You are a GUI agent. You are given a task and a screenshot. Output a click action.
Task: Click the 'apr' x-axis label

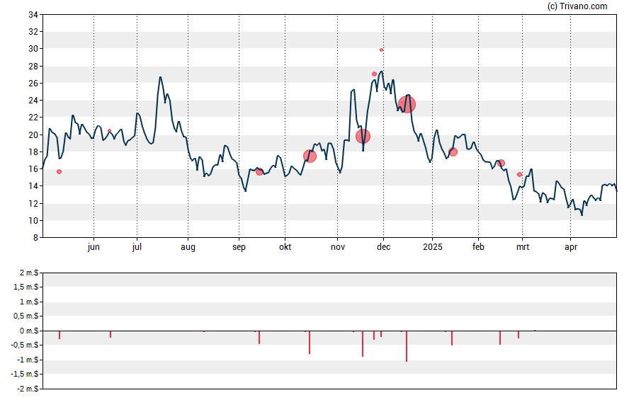pyautogui.click(x=571, y=247)
